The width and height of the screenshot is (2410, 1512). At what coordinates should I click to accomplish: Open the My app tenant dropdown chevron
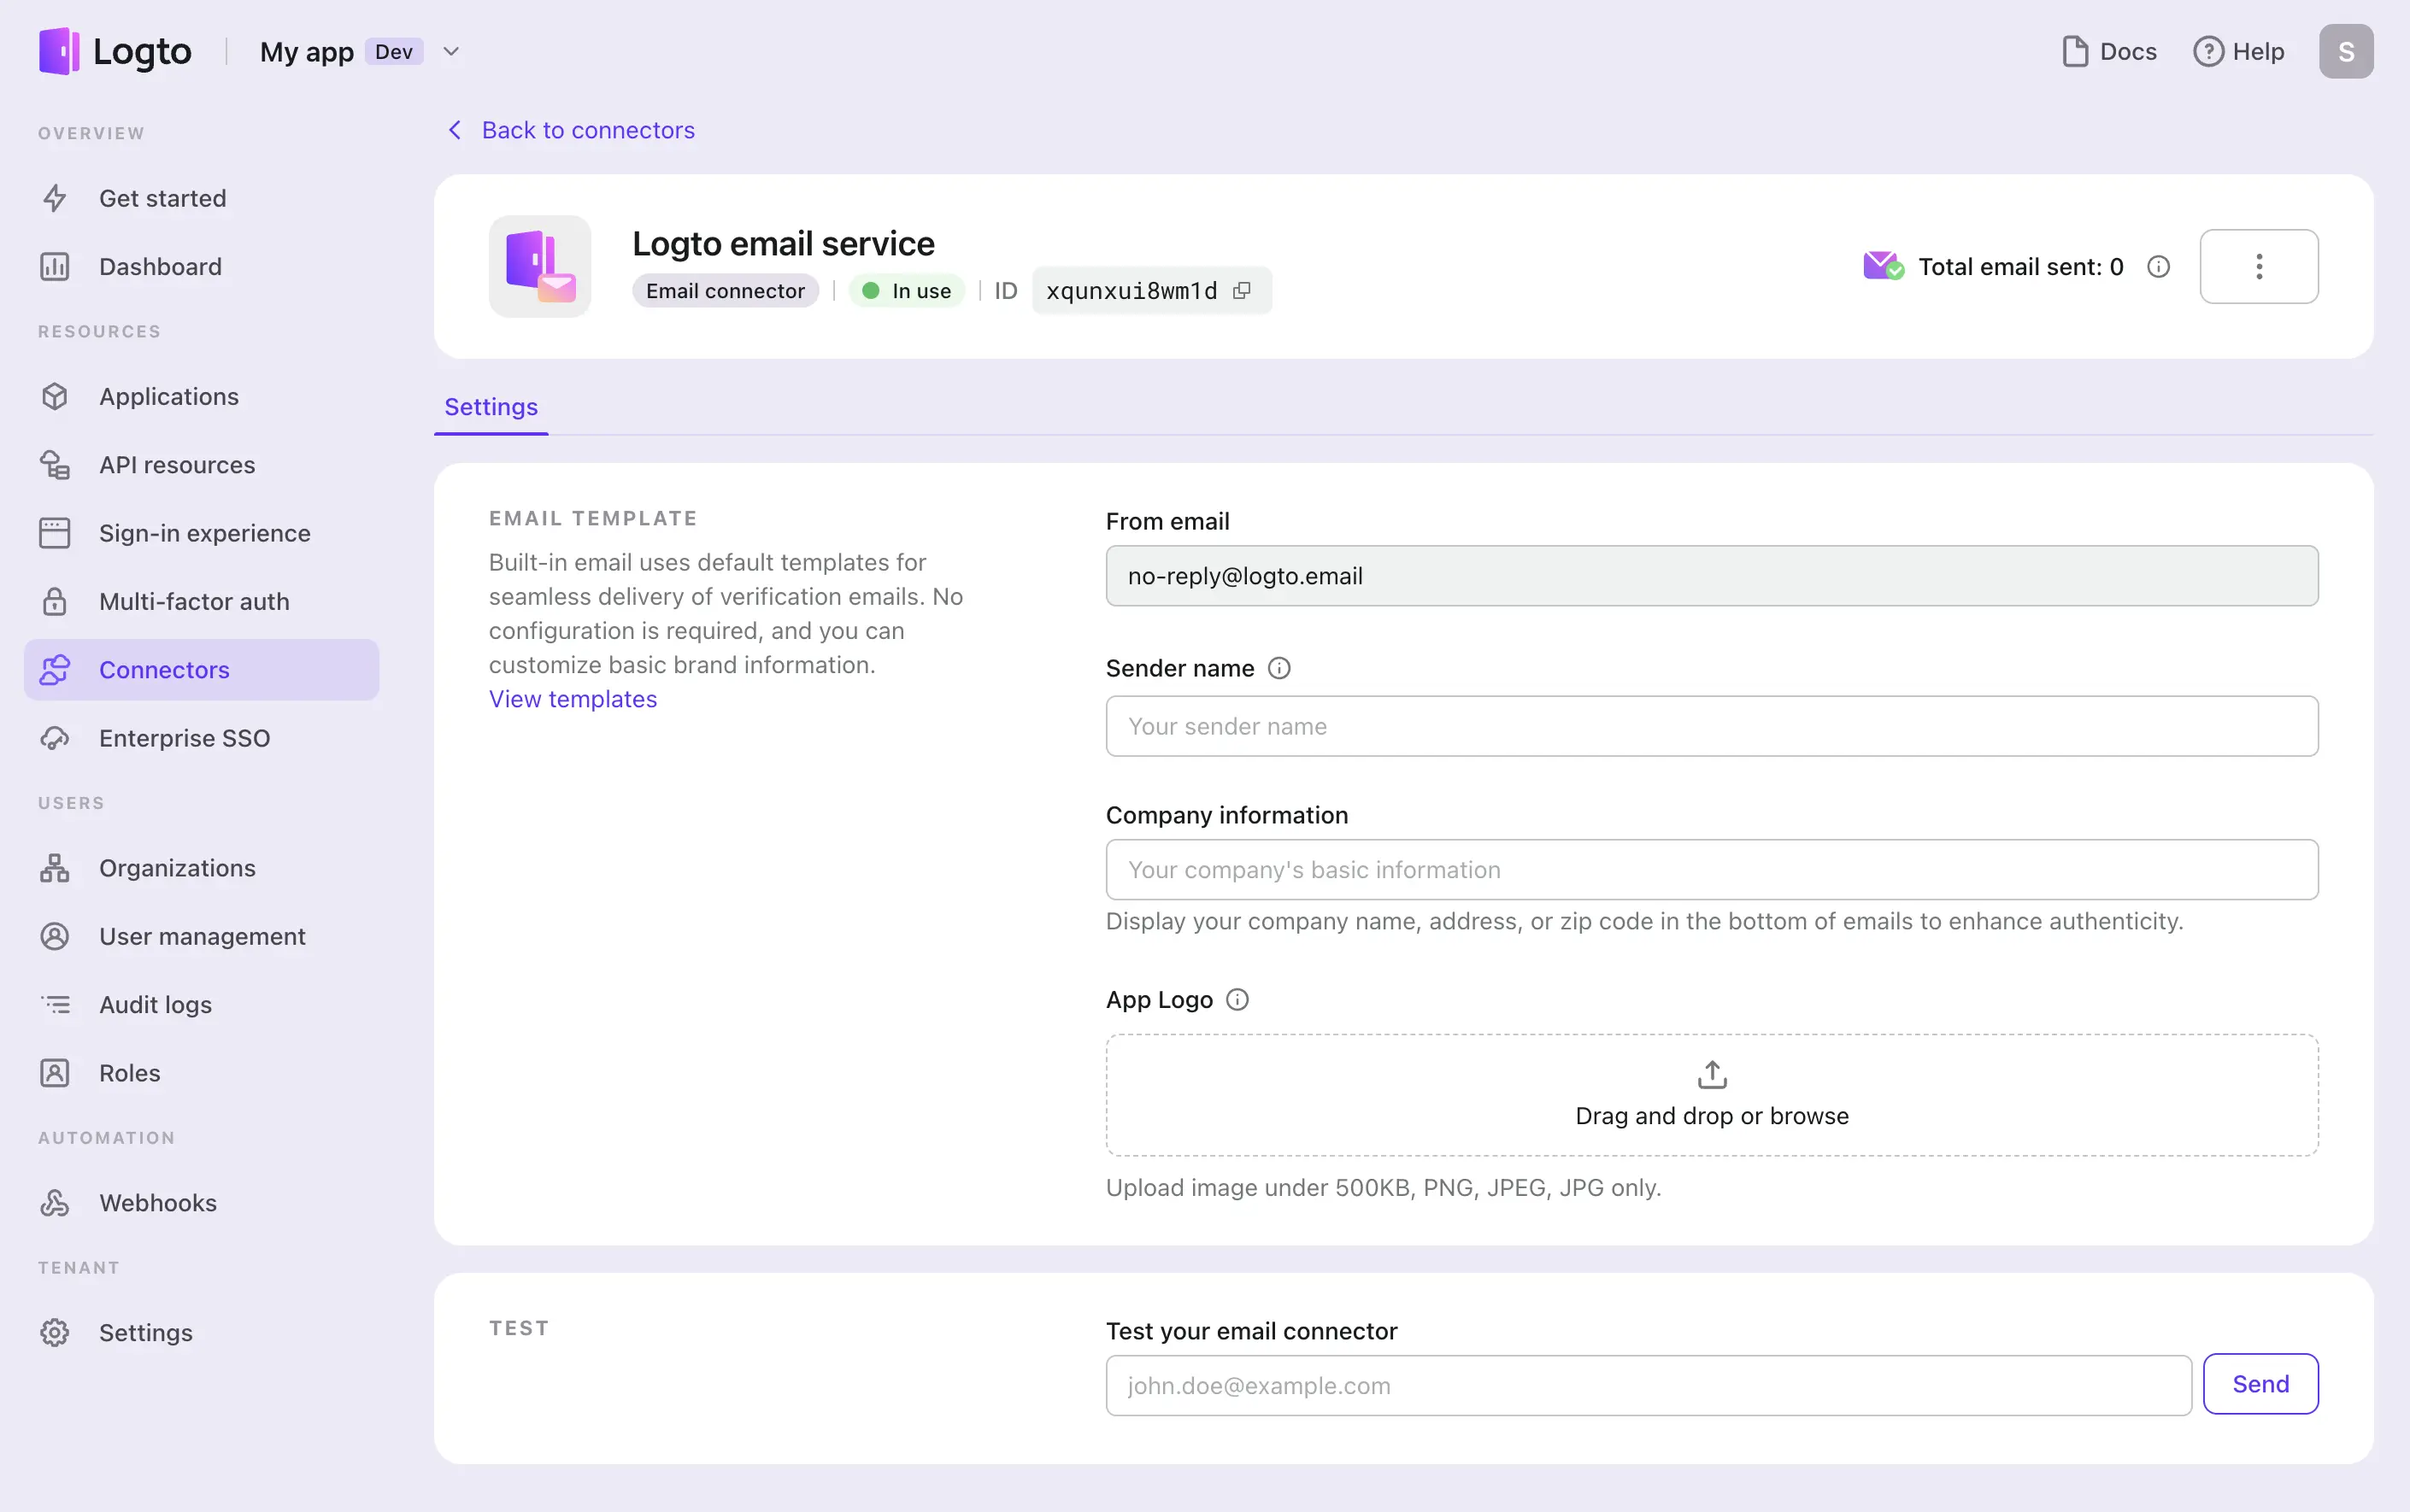451,52
